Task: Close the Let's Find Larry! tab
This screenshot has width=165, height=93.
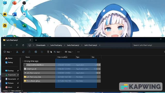Action: [30, 40]
